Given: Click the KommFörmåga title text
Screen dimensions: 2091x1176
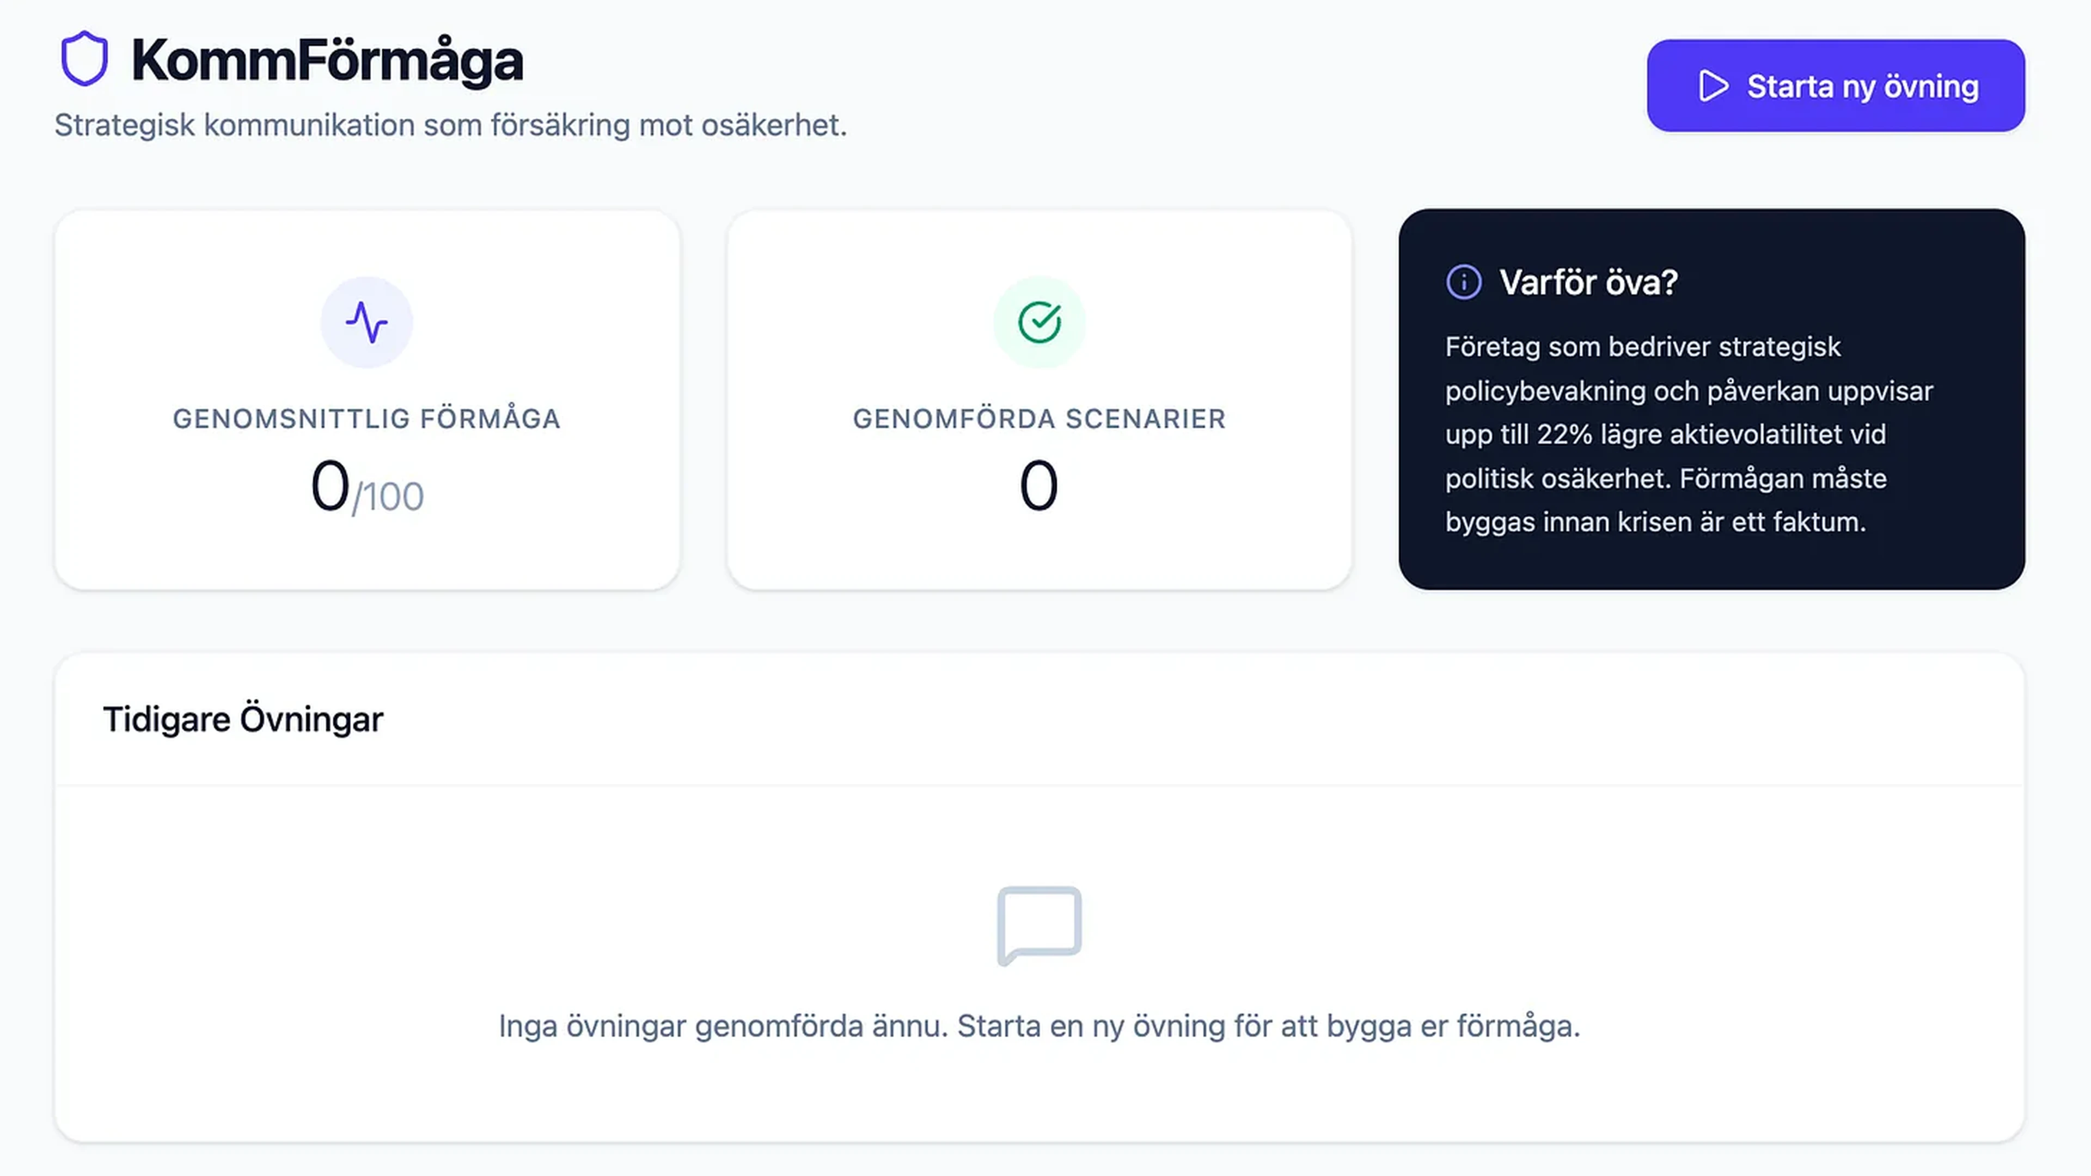Looking at the screenshot, I should (x=327, y=60).
